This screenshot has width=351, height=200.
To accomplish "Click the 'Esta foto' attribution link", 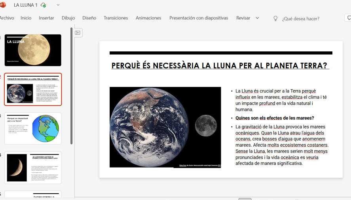I will click(x=183, y=166).
